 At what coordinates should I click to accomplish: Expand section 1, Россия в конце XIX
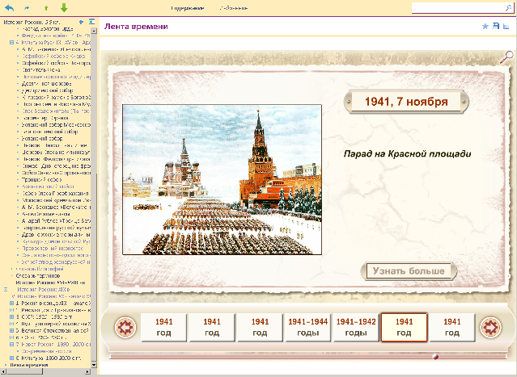coord(12,303)
